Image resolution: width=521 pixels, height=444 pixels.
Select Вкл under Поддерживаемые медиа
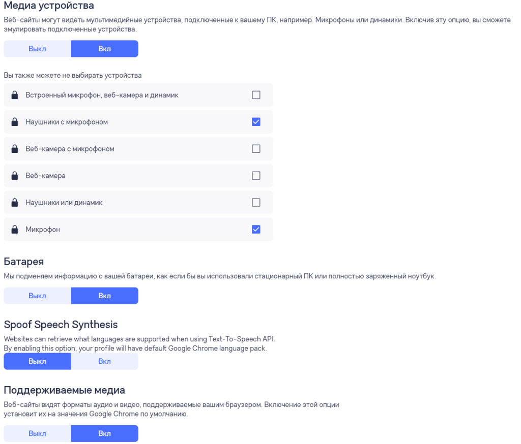[105, 434]
